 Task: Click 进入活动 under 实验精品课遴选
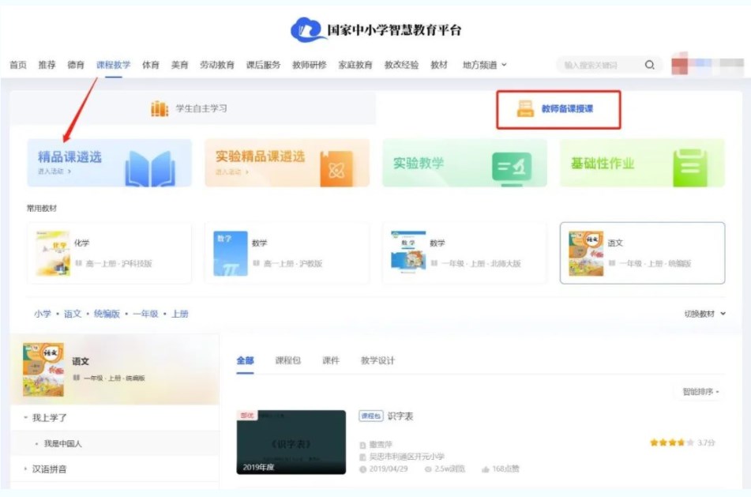(x=232, y=171)
